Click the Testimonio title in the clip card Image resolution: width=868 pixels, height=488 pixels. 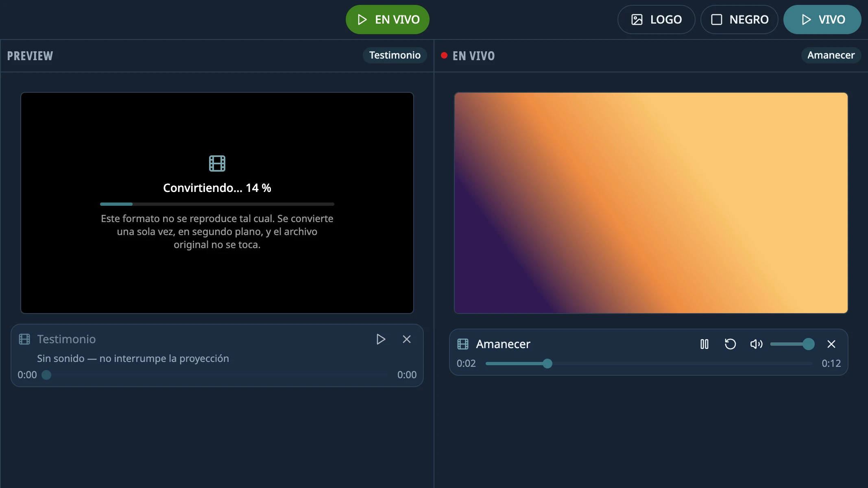(x=66, y=339)
